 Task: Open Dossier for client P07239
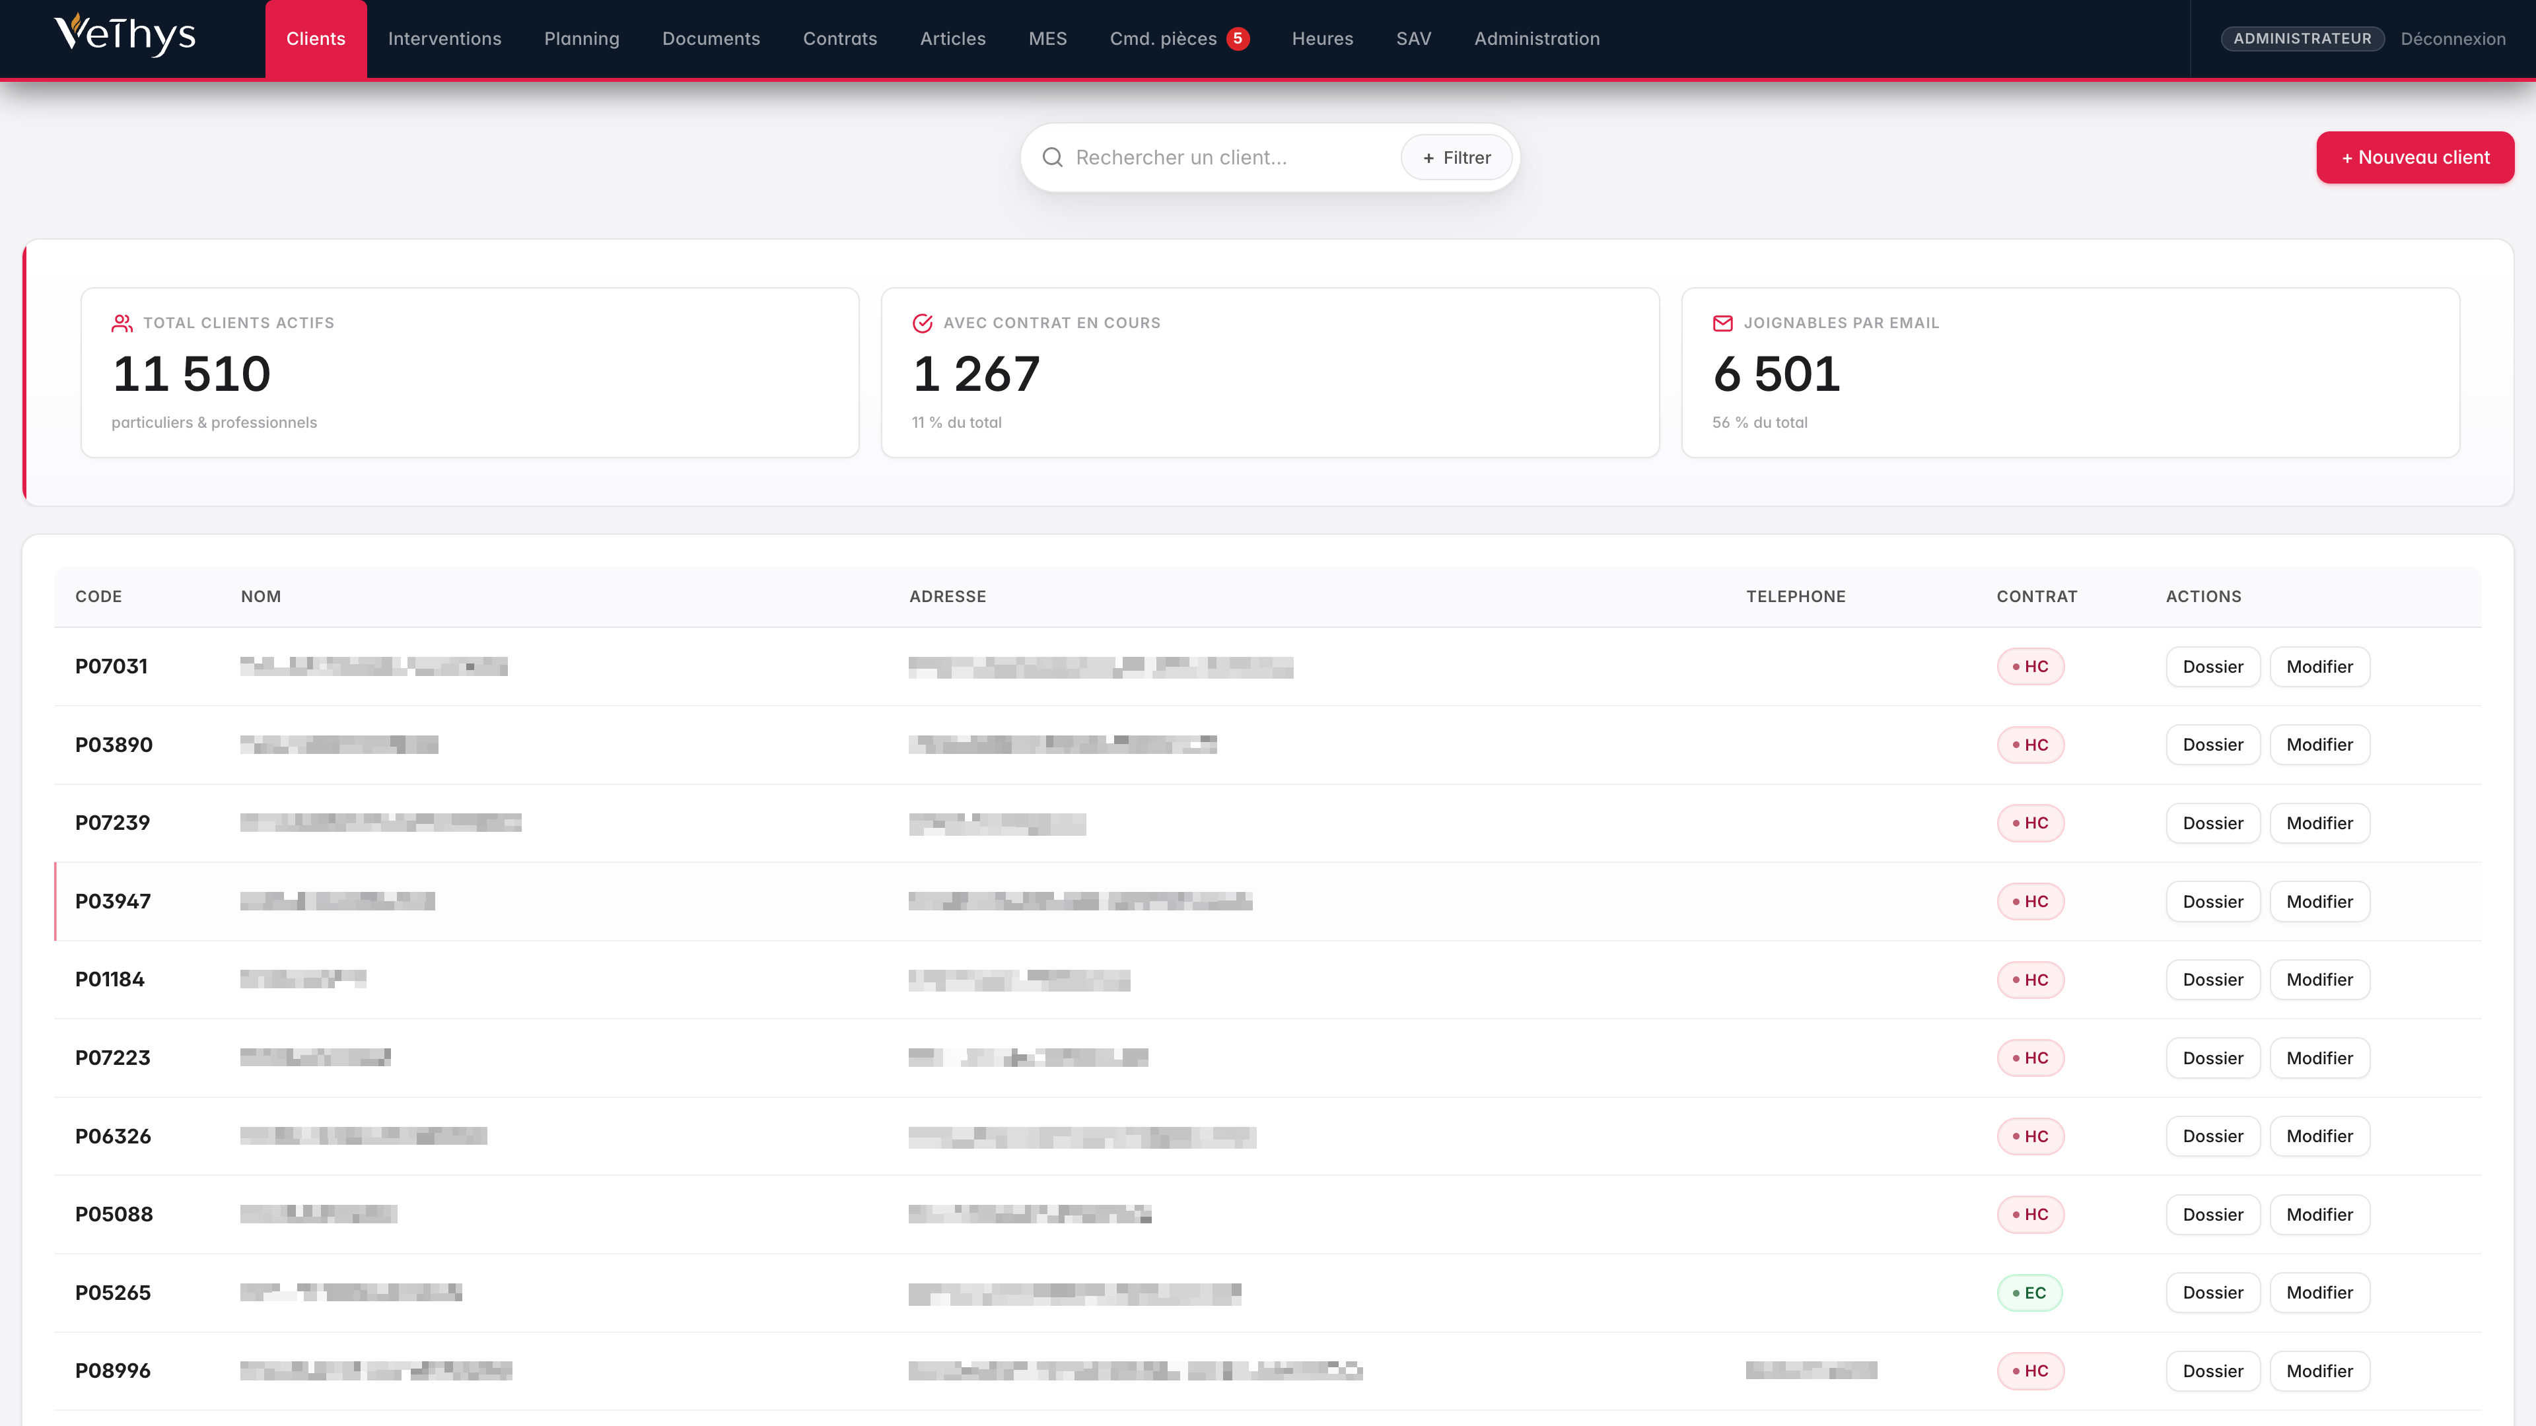point(2213,823)
